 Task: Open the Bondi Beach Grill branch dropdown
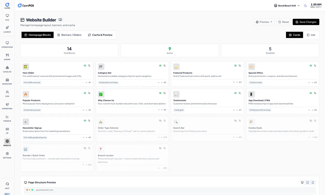point(287,6)
